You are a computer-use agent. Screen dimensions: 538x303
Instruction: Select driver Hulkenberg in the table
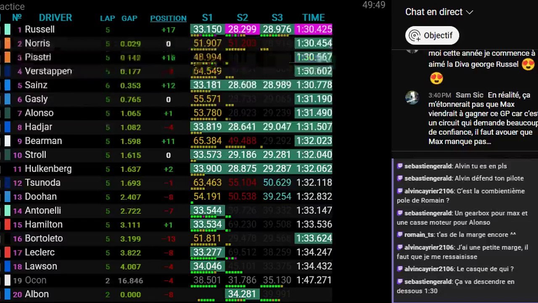point(48,169)
